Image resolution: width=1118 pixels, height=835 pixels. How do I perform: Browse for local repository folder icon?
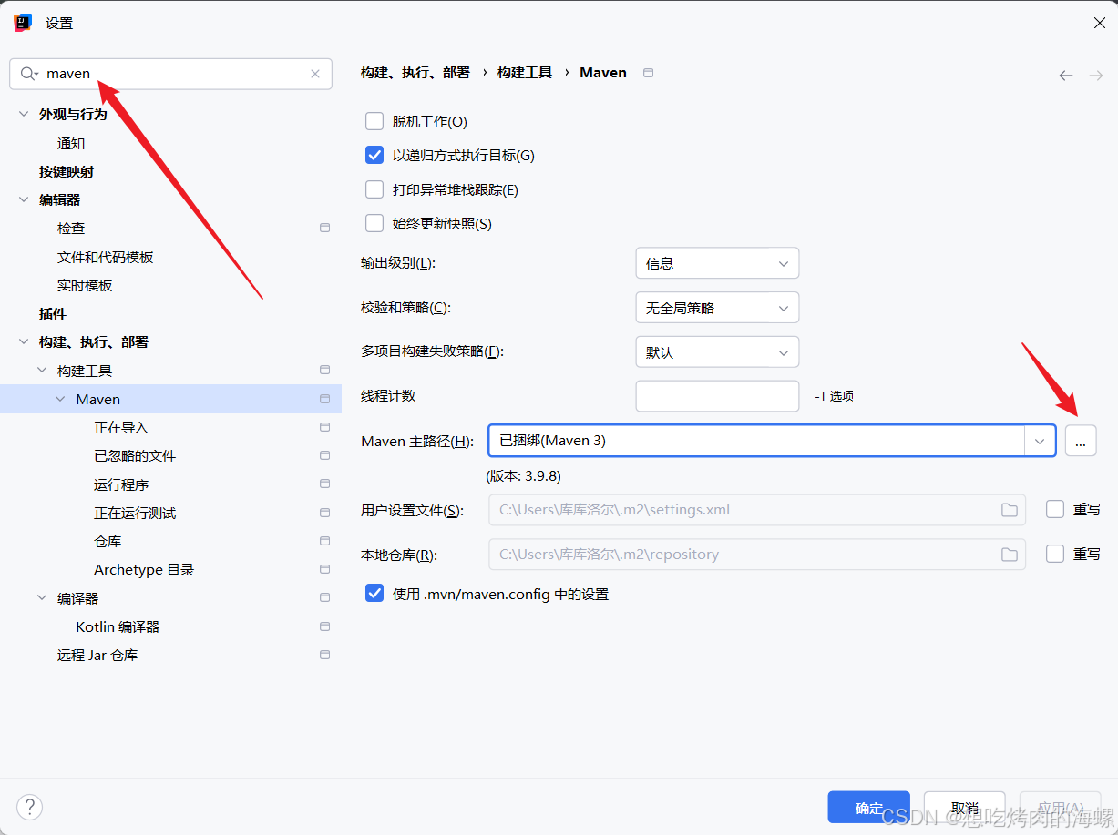[x=1010, y=554]
